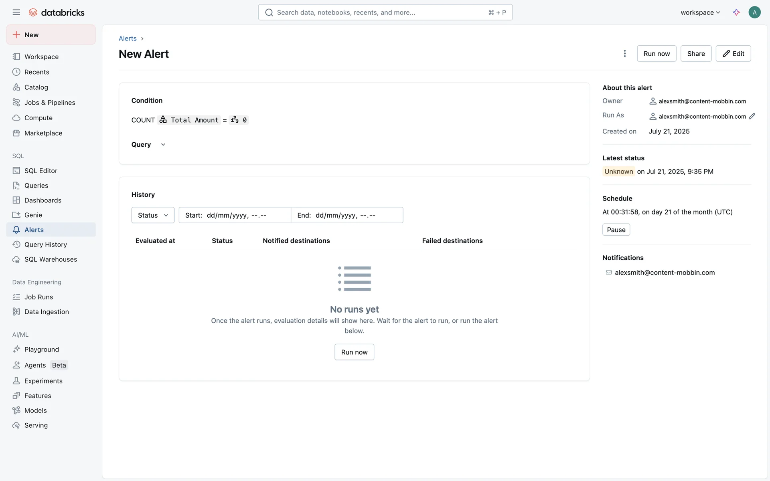Open Jobs & Pipelines in the sidebar

pos(49,103)
